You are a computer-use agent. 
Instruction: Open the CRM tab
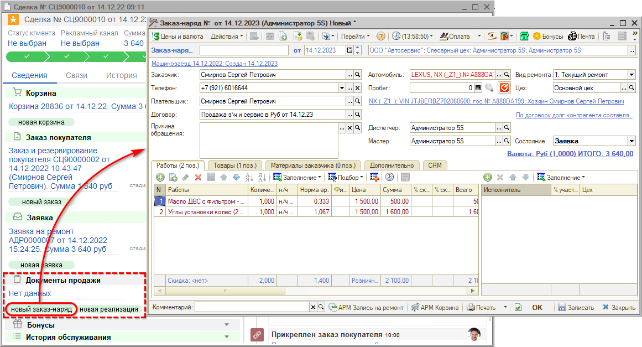click(435, 165)
